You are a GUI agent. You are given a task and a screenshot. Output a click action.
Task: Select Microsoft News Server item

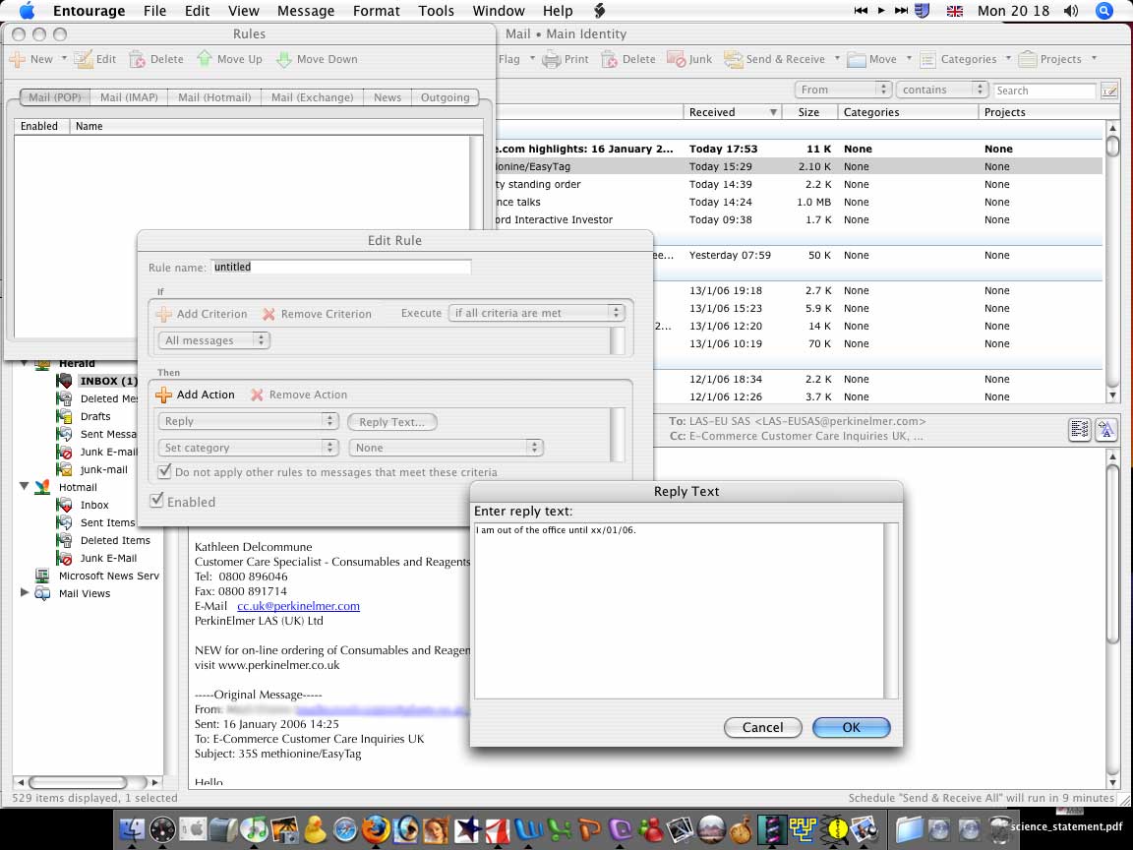108,577
